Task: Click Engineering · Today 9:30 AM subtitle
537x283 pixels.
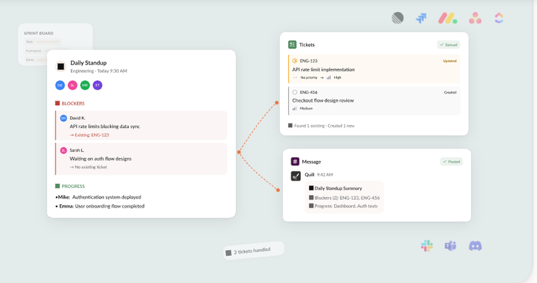Action: click(99, 71)
